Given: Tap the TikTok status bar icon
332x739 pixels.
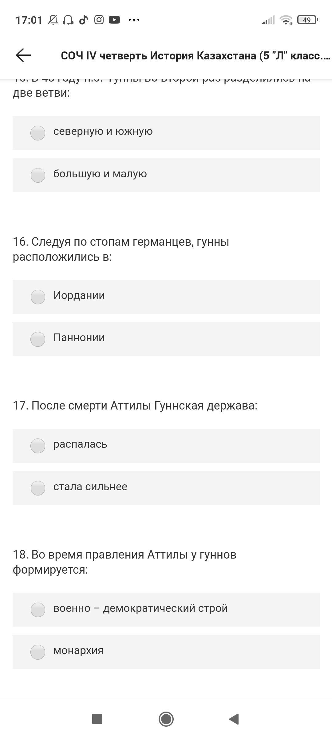Looking at the screenshot, I should click(x=83, y=20).
